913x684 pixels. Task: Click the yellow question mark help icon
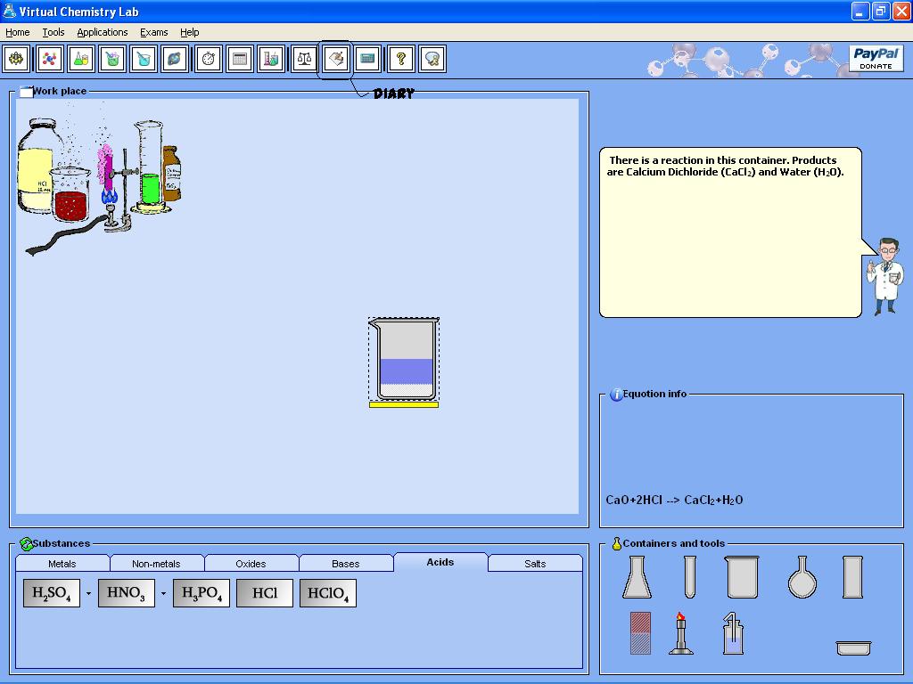click(400, 59)
